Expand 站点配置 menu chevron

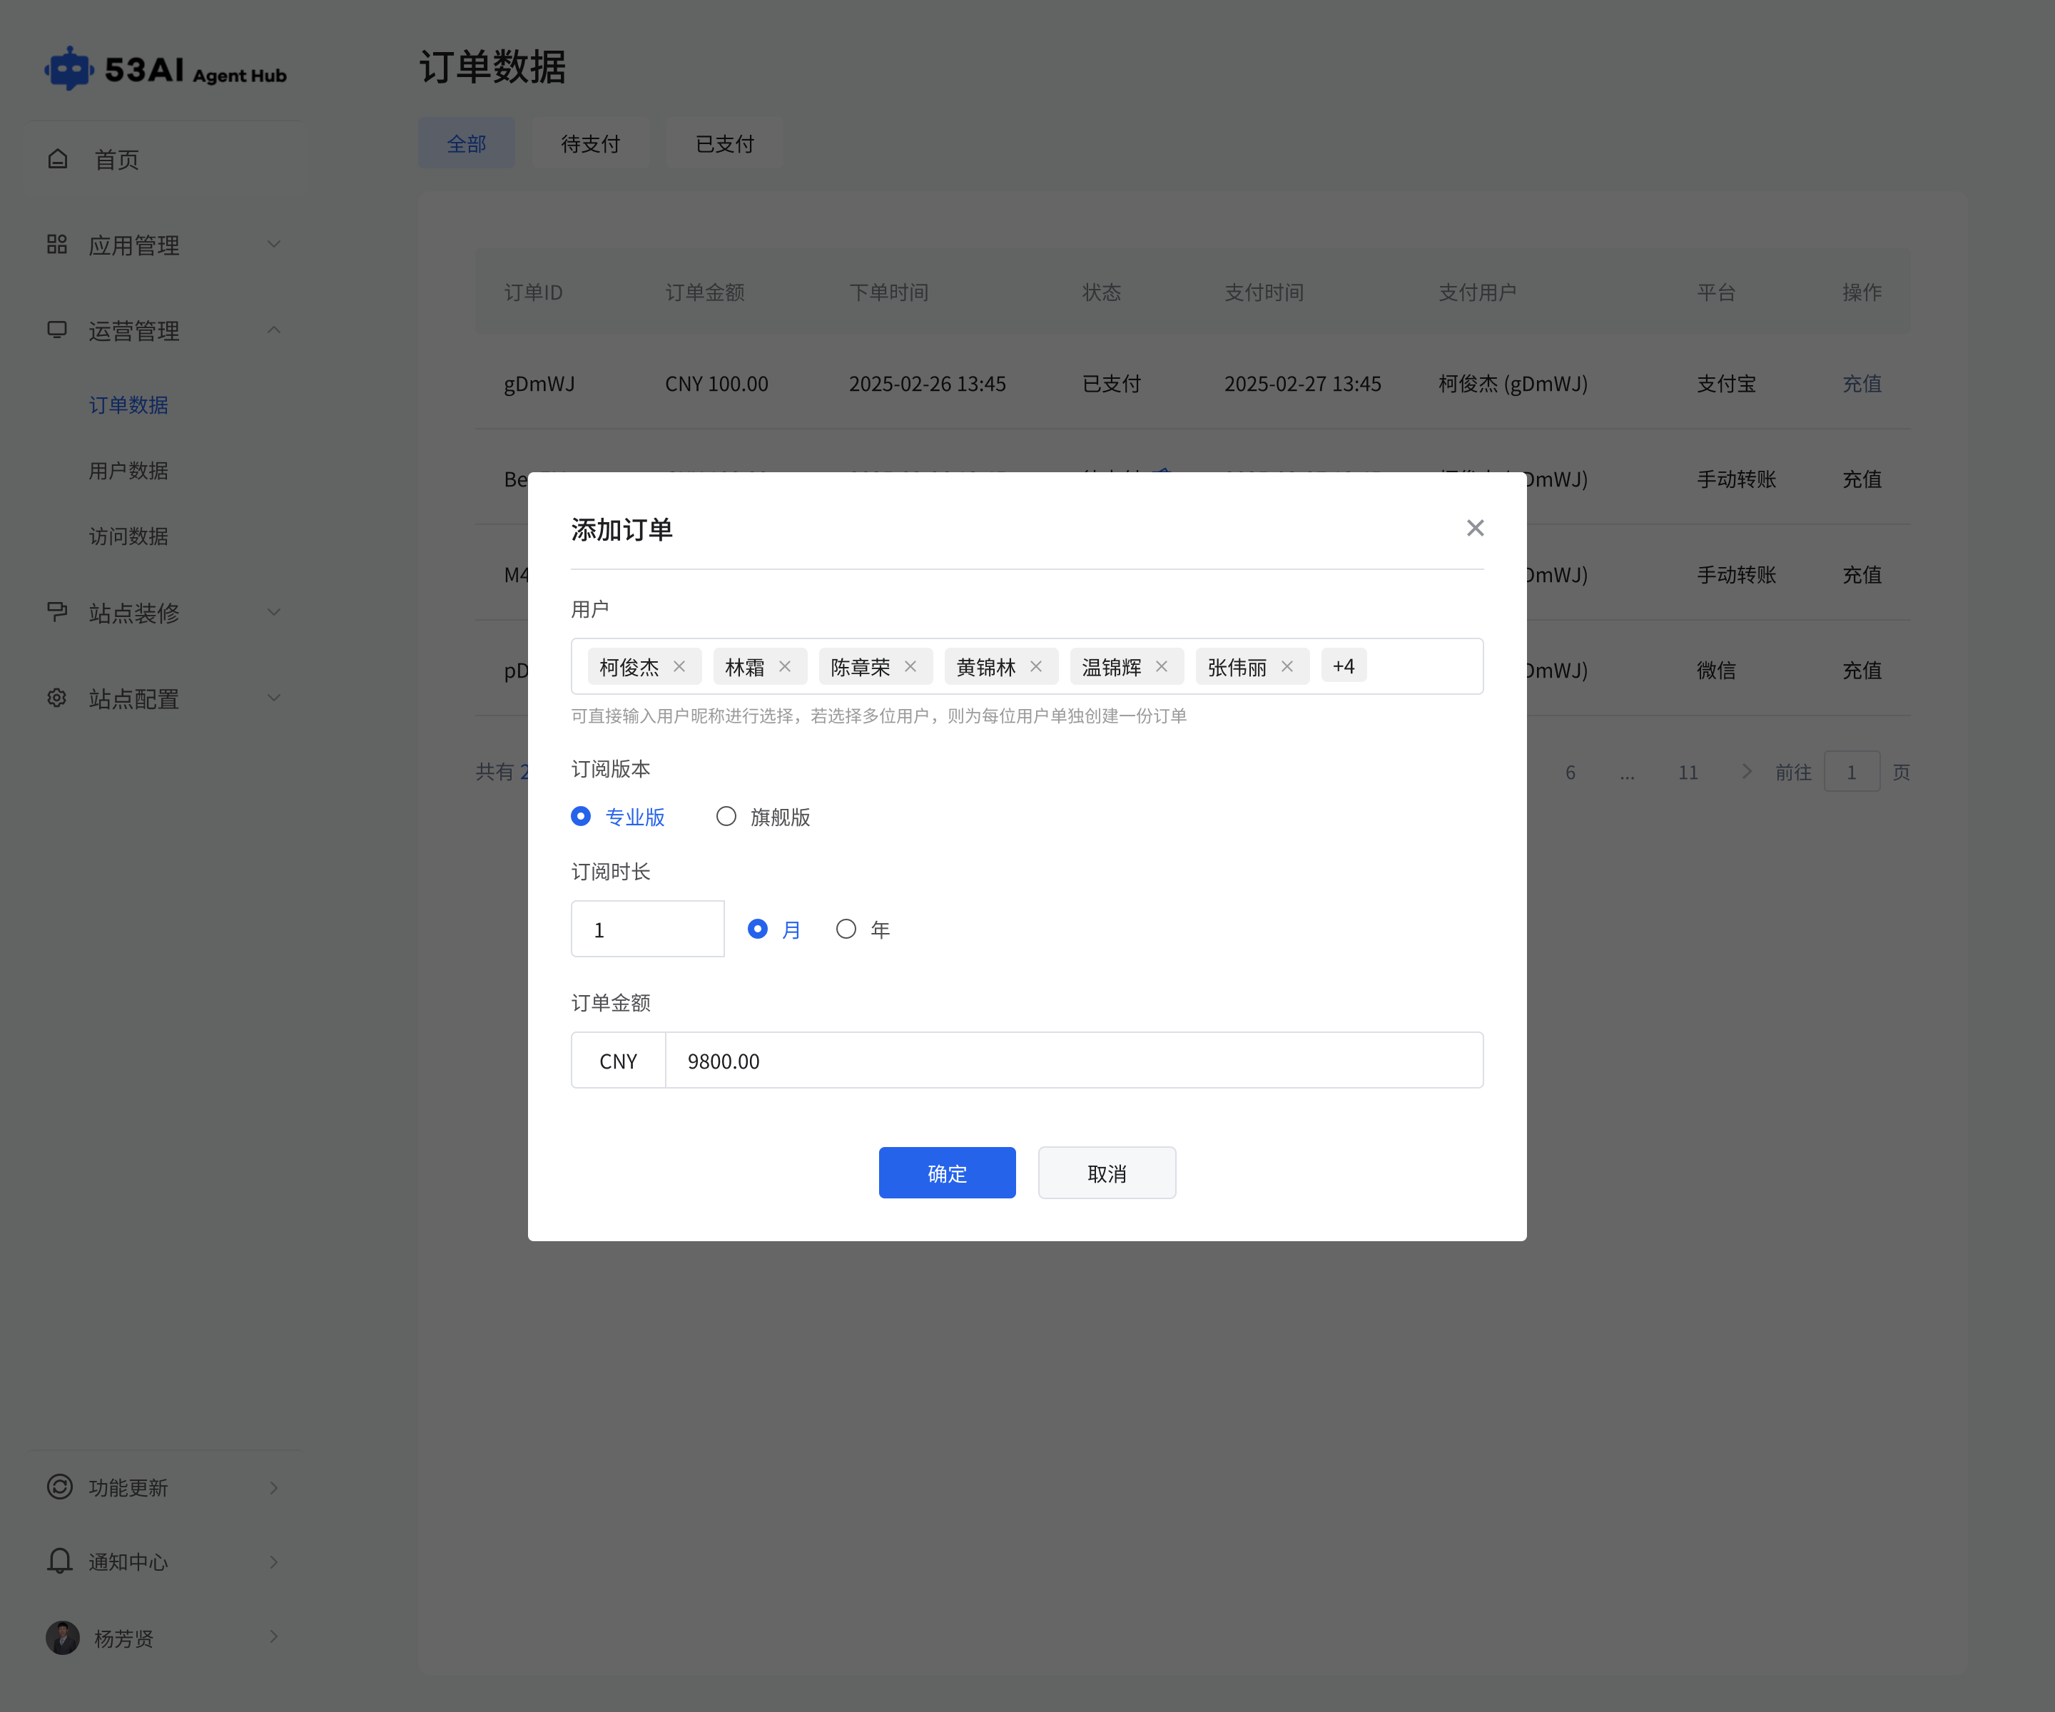pyautogui.click(x=274, y=698)
